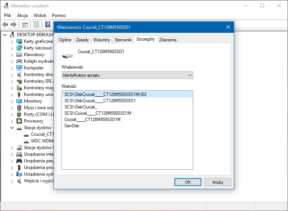Switch to the Zasady tab
288x211 pixels.
82,40
